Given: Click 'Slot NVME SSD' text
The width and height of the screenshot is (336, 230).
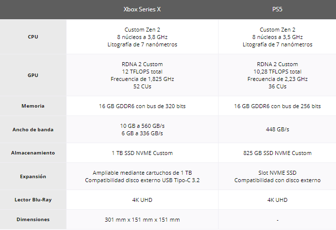Looking at the screenshot, I should [277, 173].
